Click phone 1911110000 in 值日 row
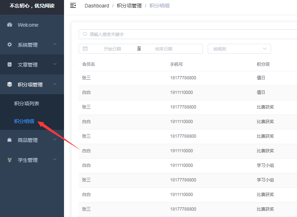This screenshot has width=297, height=217. (181, 92)
